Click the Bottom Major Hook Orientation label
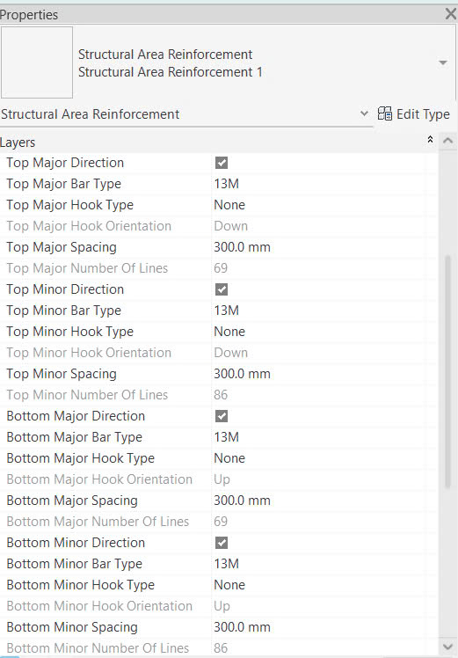This screenshot has width=458, height=658. pyautogui.click(x=99, y=479)
